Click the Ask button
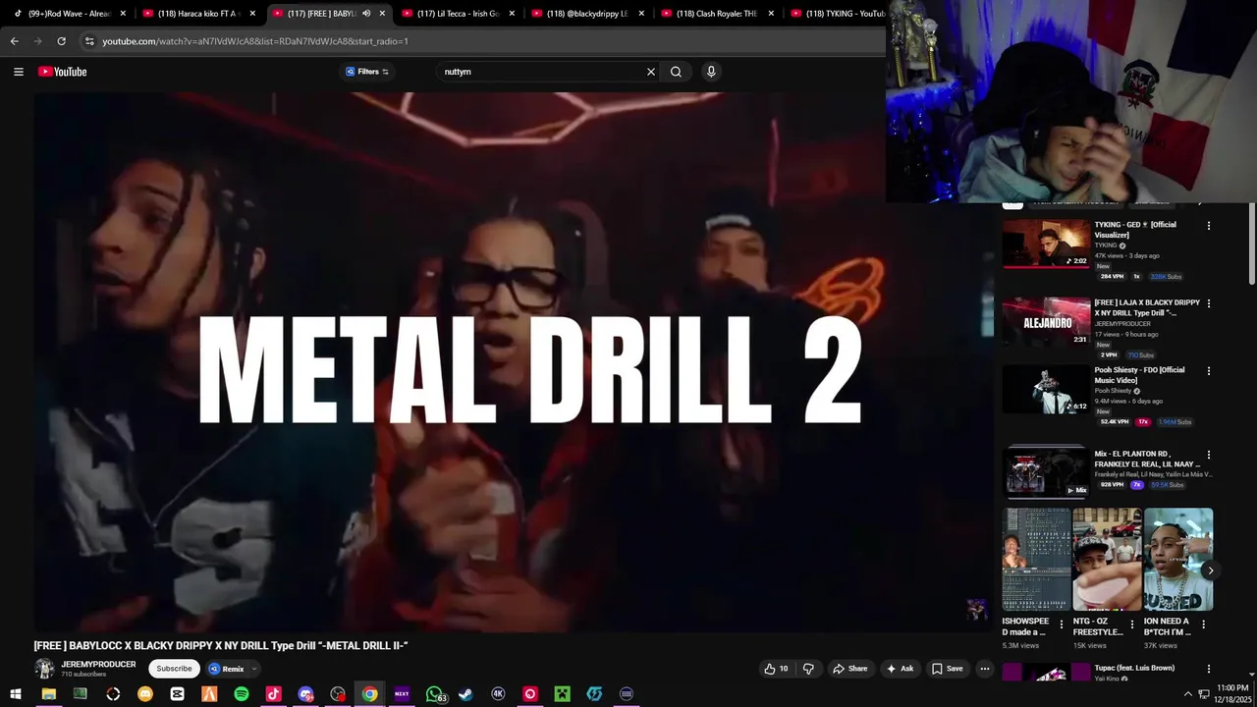This screenshot has height=707, width=1257. coord(900,669)
